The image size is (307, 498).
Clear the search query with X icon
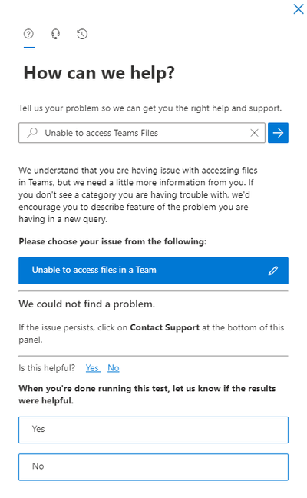pos(254,133)
